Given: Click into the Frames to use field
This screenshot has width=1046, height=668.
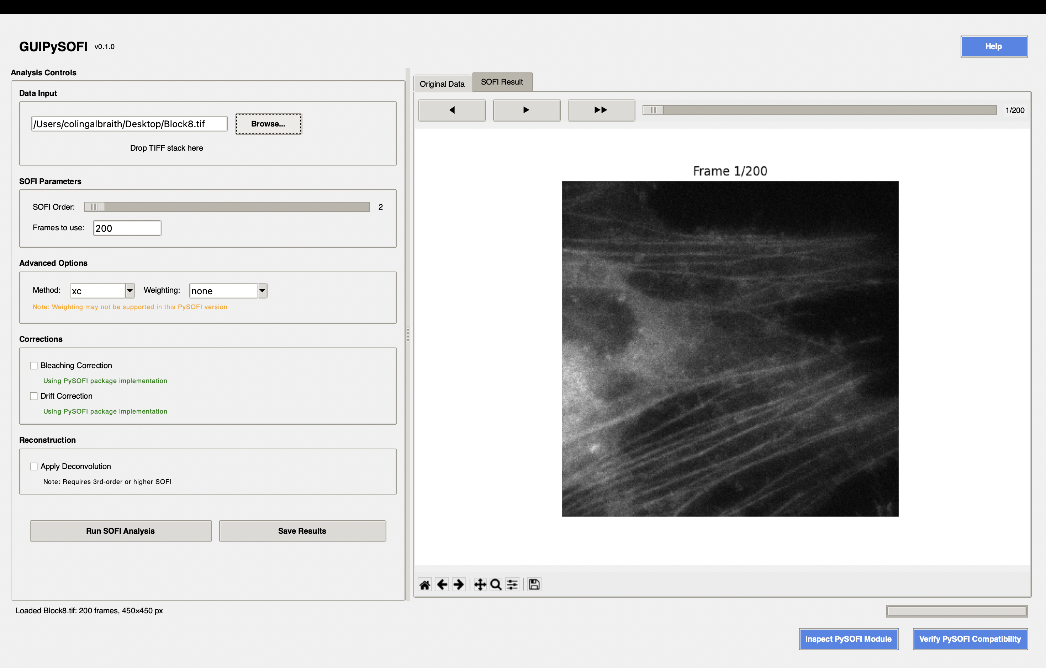Looking at the screenshot, I should [x=127, y=228].
